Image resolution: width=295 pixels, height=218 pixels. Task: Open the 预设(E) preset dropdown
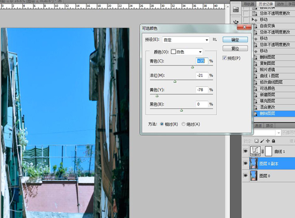click(x=186, y=40)
